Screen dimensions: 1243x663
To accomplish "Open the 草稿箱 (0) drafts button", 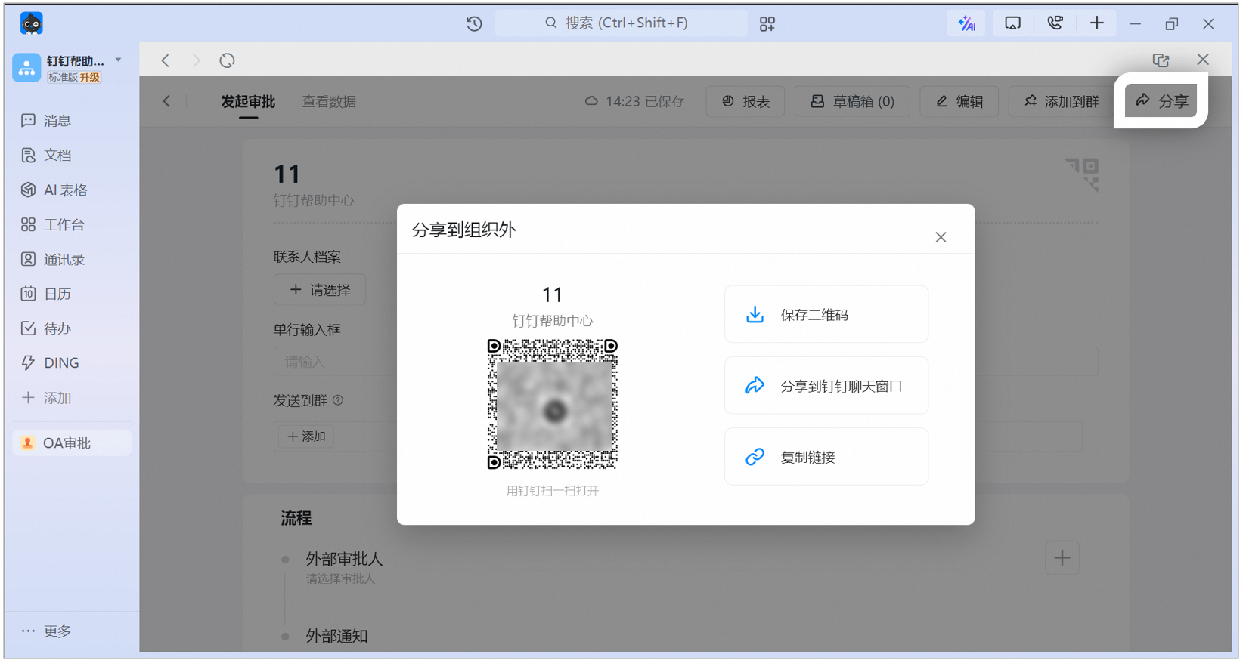I will click(x=852, y=101).
